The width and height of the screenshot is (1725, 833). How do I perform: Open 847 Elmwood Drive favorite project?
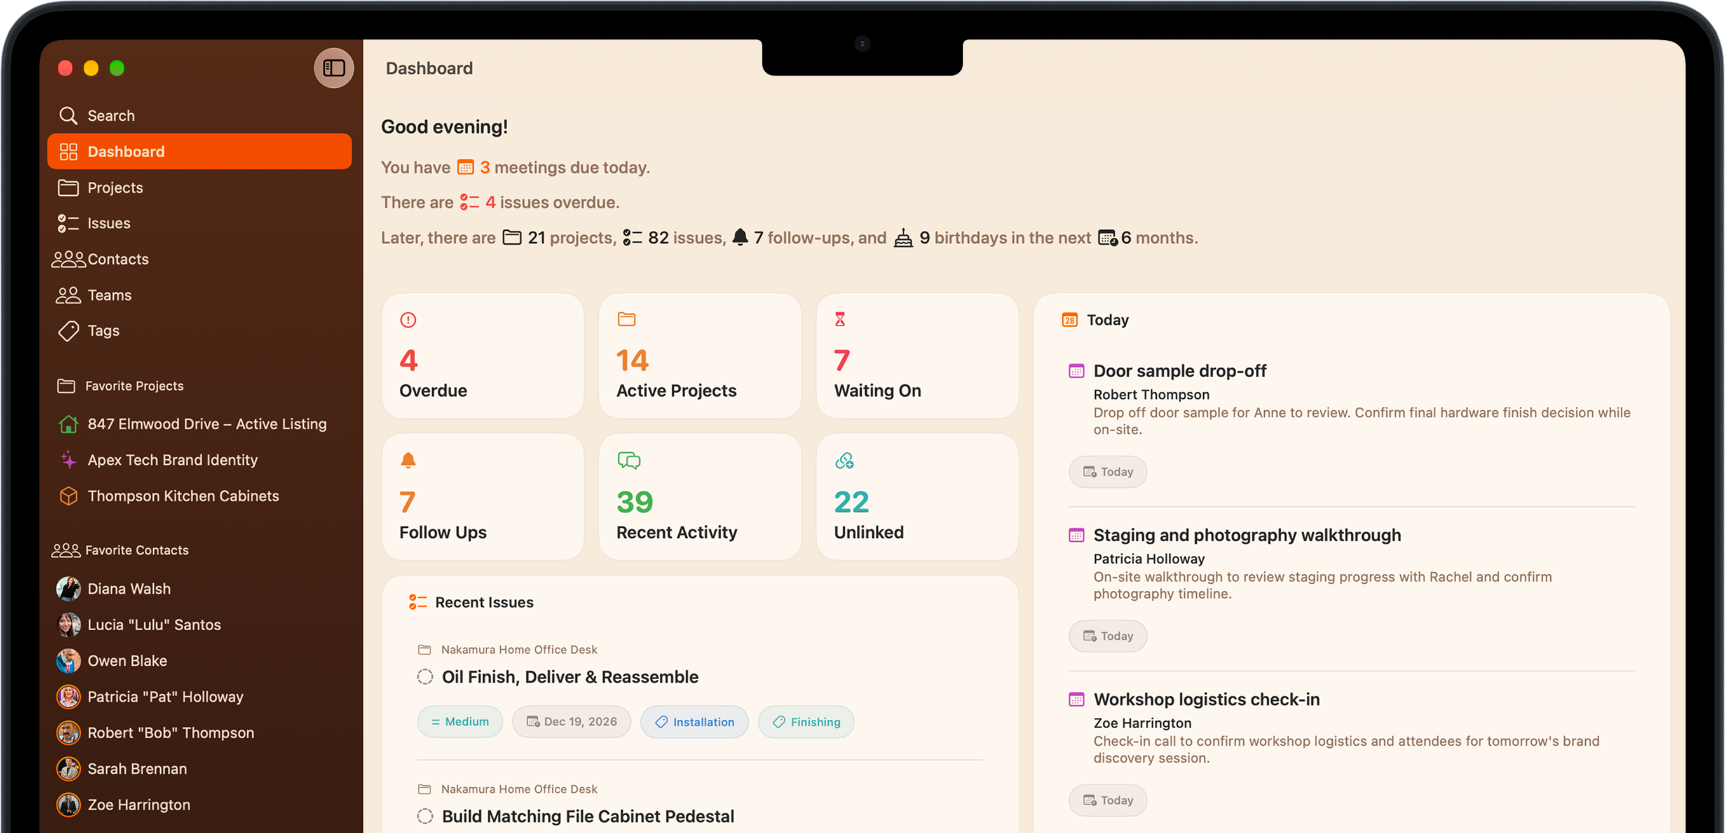[x=199, y=423]
